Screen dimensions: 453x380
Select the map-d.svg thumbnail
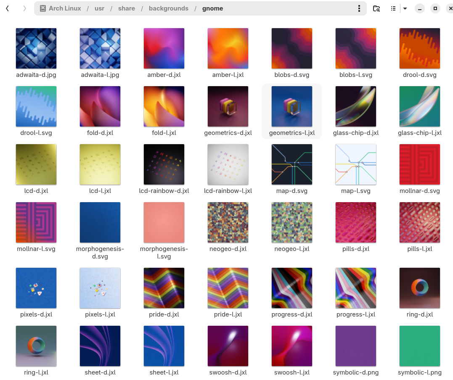click(x=292, y=164)
